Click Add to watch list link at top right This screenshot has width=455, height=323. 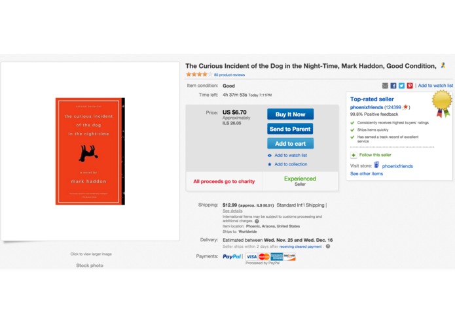point(435,86)
